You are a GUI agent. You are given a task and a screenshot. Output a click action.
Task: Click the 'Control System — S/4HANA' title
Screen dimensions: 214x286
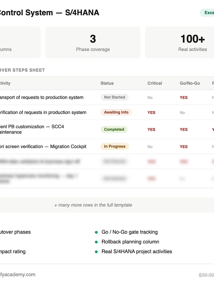(50, 13)
